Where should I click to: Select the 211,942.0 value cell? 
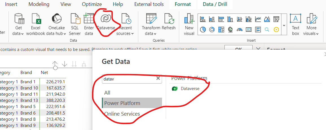pos(53,94)
